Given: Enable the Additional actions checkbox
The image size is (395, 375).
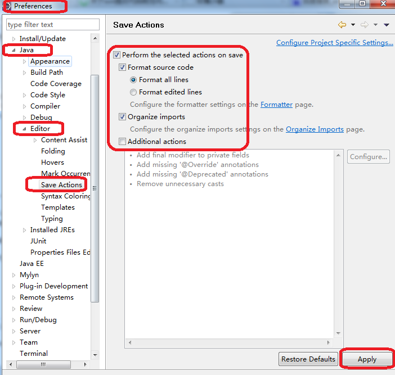Looking at the screenshot, I should [x=122, y=142].
